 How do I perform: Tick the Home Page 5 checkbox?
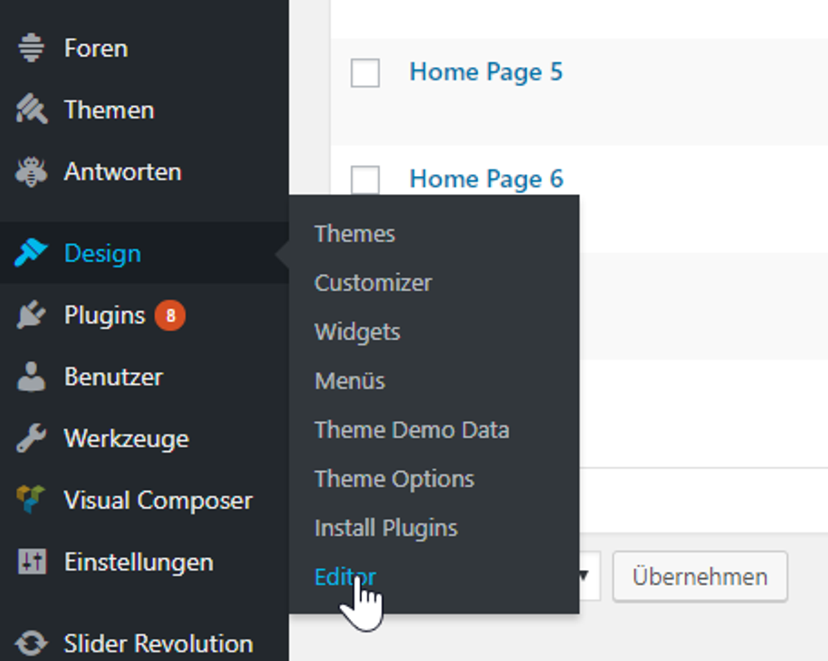pyautogui.click(x=365, y=72)
